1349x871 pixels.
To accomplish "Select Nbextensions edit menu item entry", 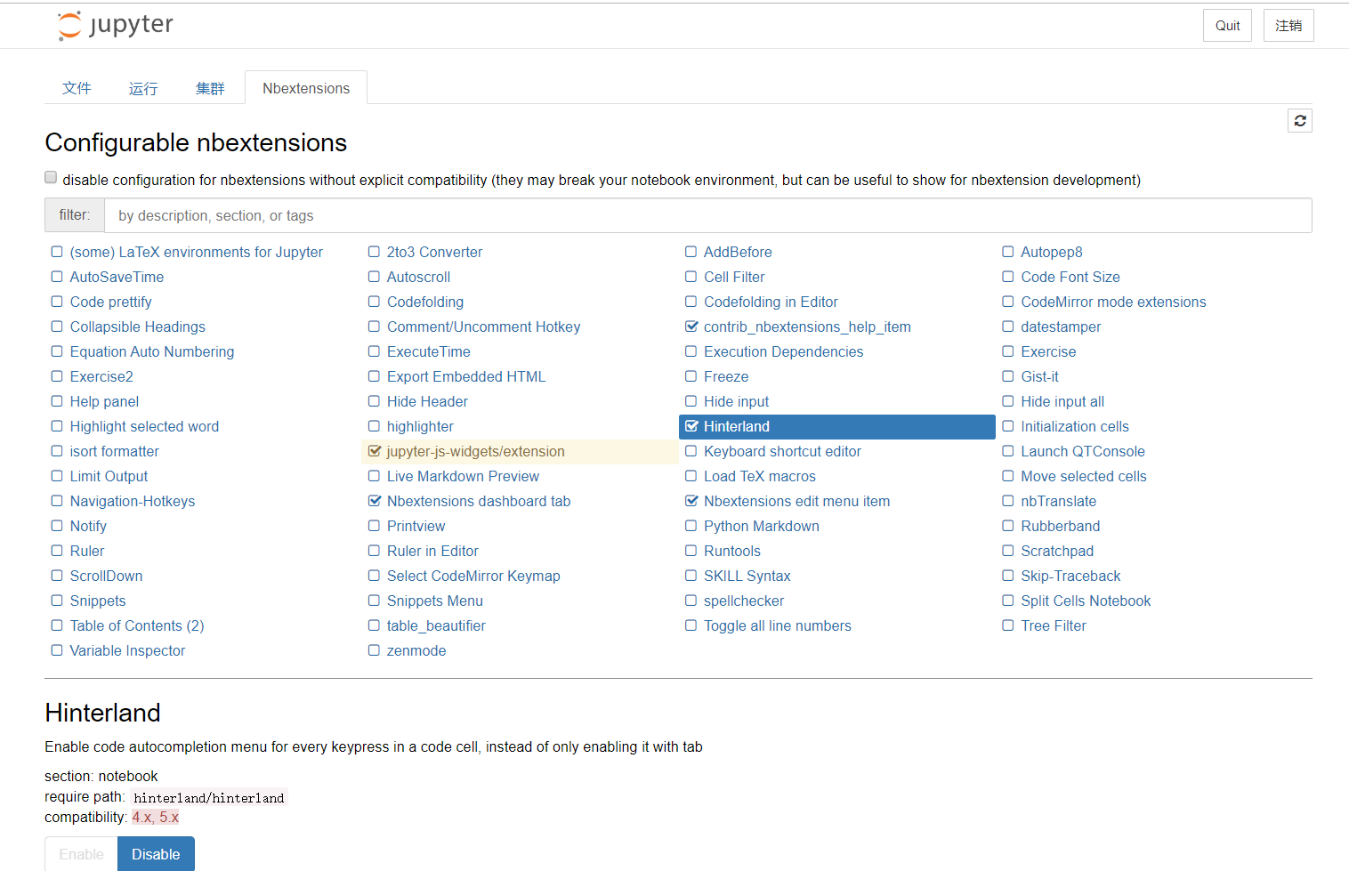I will [796, 502].
